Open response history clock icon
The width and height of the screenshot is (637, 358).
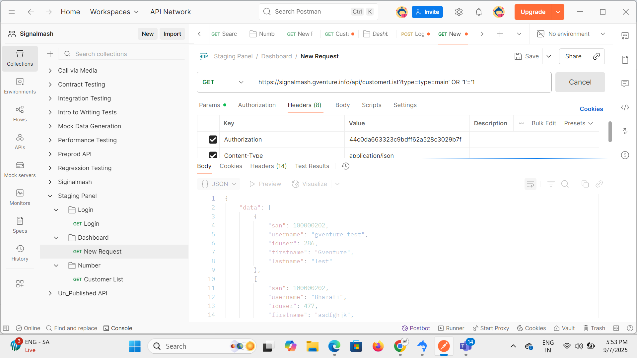tap(345, 166)
